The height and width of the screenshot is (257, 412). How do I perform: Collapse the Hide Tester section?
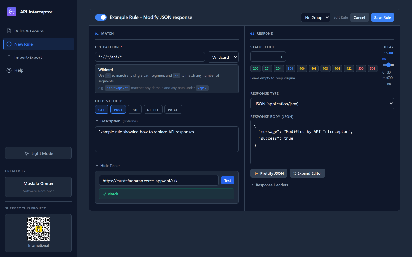(108, 166)
